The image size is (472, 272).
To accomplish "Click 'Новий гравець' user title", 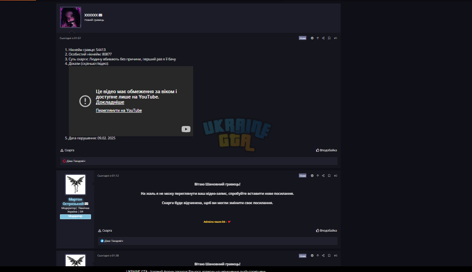I will (94, 20).
